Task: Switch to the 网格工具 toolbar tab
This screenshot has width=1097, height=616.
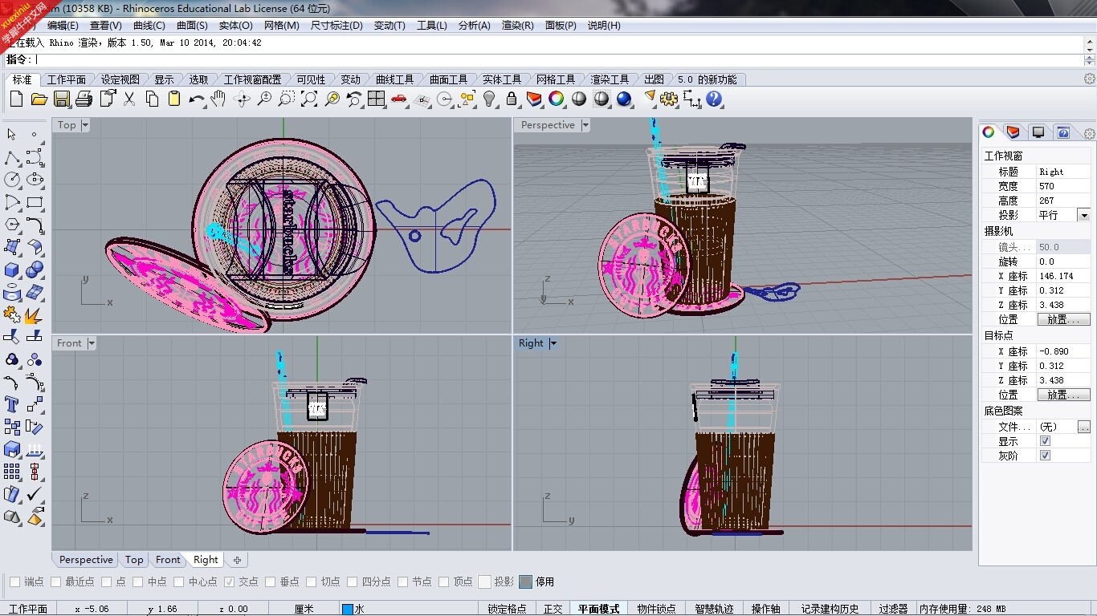Action: pyautogui.click(x=556, y=79)
